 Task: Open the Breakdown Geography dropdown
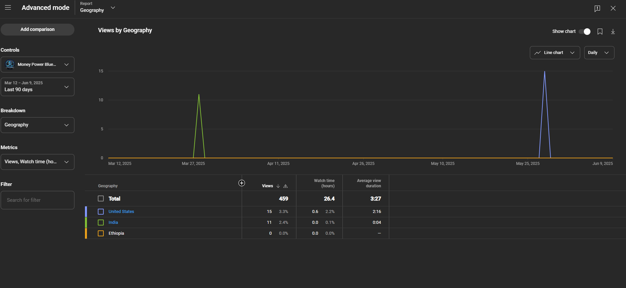point(38,125)
